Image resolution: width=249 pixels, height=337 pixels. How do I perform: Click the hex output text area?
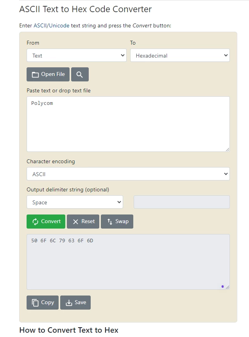(x=128, y=262)
